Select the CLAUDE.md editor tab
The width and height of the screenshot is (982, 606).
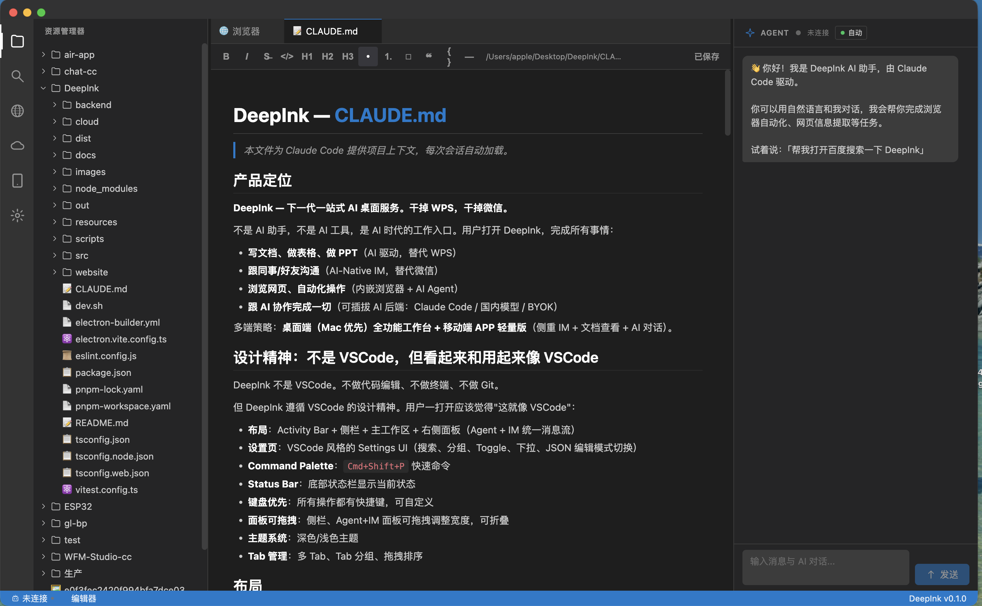point(333,31)
